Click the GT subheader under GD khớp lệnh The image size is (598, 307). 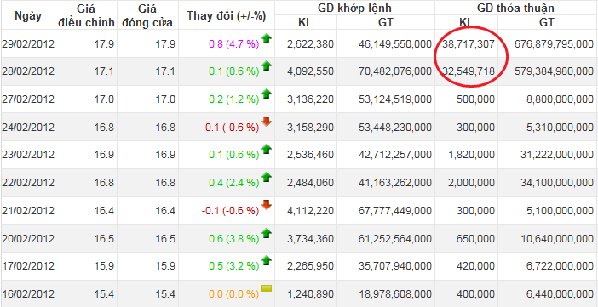pyautogui.click(x=386, y=22)
